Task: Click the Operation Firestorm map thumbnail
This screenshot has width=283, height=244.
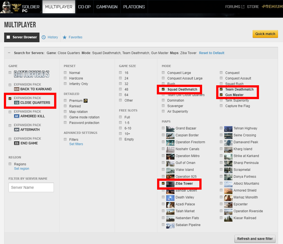Action: [x=170, y=142]
